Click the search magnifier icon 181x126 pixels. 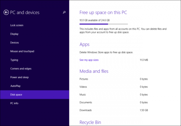pyautogui.click(x=64, y=12)
